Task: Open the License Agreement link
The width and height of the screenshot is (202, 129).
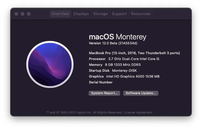Action: (x=138, y=113)
